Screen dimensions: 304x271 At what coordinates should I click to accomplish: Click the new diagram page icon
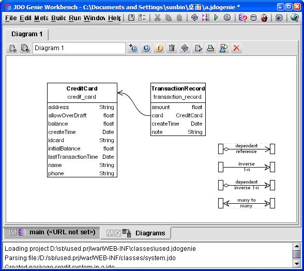[13, 48]
